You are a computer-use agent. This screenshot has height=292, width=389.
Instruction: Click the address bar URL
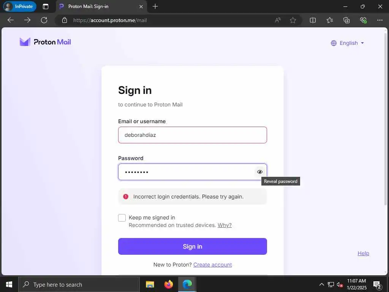coord(110,21)
